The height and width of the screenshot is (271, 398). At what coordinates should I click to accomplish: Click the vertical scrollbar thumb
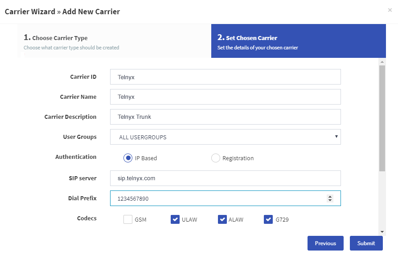[382, 118]
